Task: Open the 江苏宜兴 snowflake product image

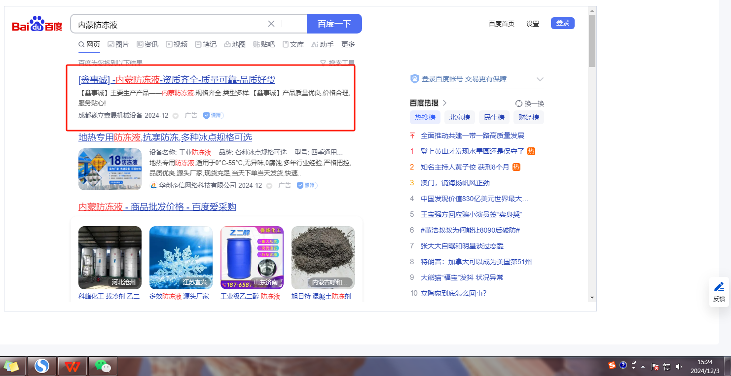Action: [181, 258]
